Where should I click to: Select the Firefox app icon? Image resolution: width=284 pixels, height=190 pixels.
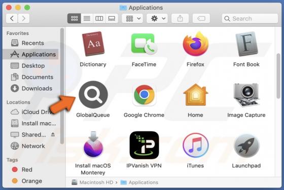[195, 44]
